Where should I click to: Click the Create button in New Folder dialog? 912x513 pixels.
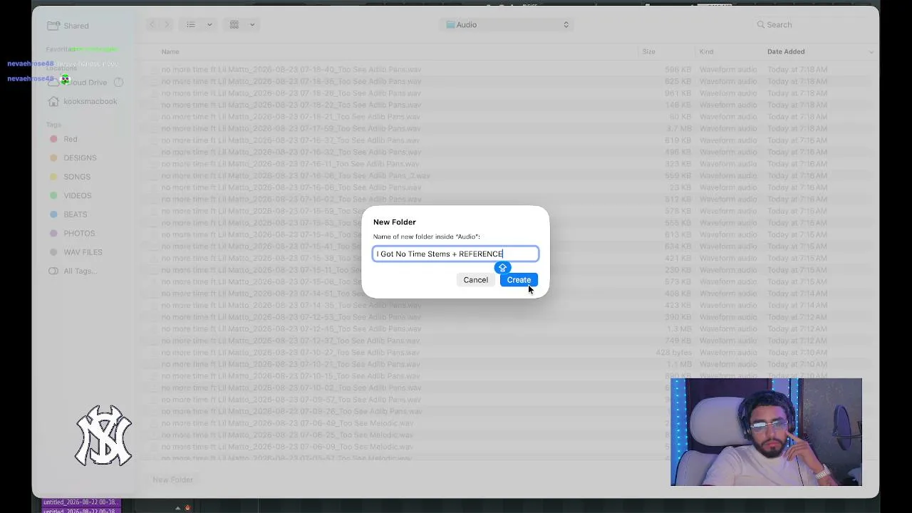519,280
